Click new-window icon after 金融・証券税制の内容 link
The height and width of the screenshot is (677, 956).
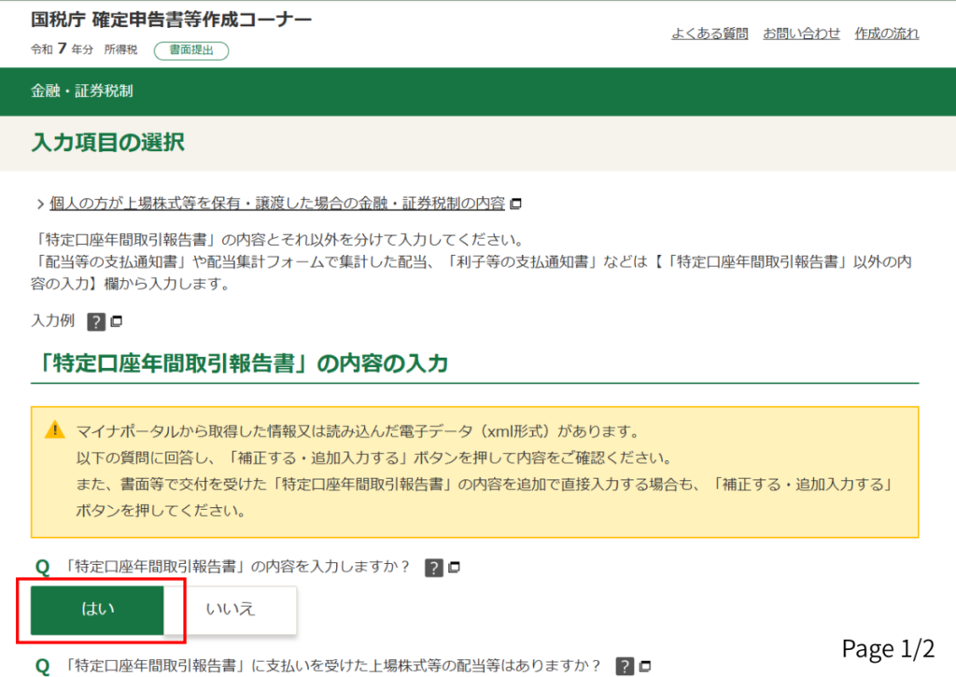515,204
